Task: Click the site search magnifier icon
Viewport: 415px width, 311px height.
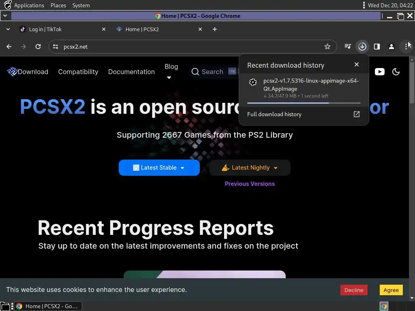Action: pos(195,72)
